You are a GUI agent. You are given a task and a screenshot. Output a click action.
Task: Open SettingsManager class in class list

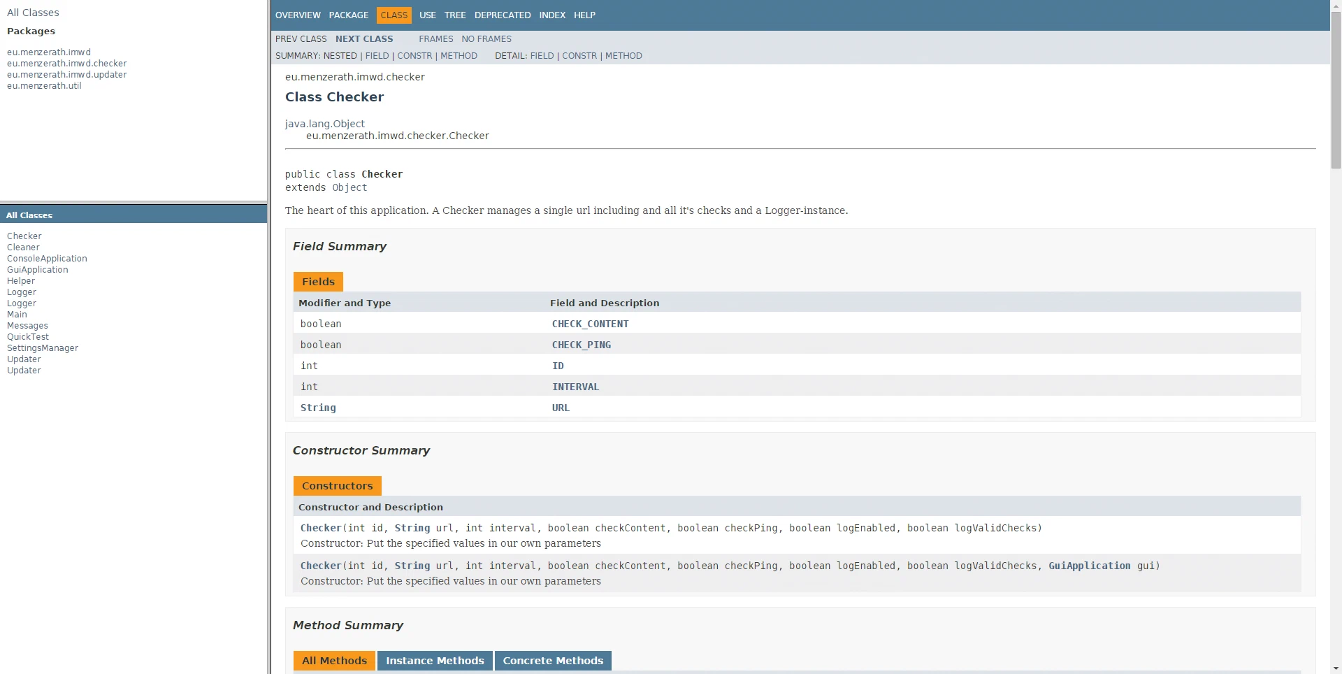click(43, 348)
